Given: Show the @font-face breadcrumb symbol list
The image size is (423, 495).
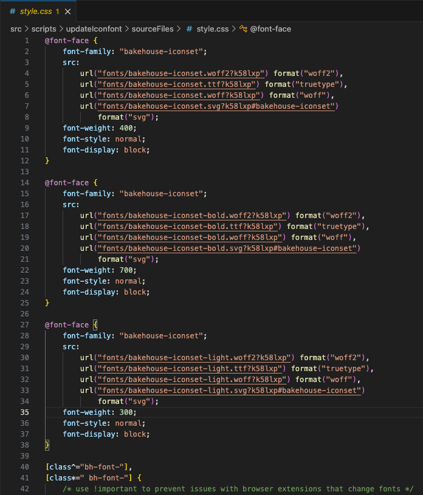Looking at the screenshot, I should (266, 29).
